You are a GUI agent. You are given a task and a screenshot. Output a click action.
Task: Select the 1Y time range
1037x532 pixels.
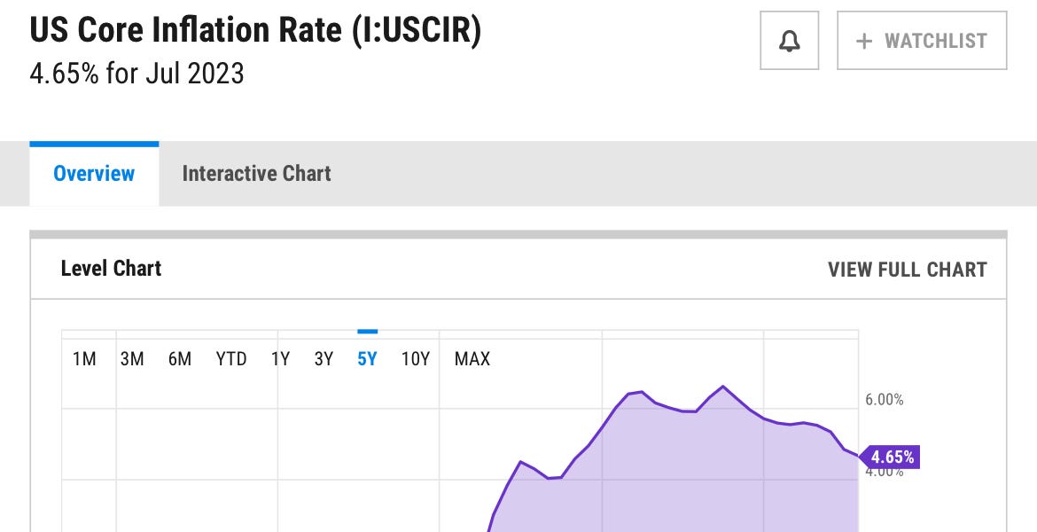point(280,359)
